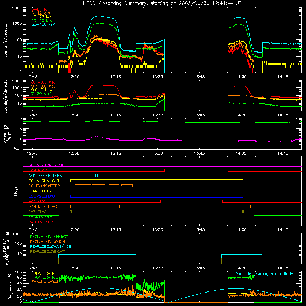The width and height of the screenshot is (306, 306).
Task: Select the ATTENUATOR_STATE flag label
Action: [46, 165]
